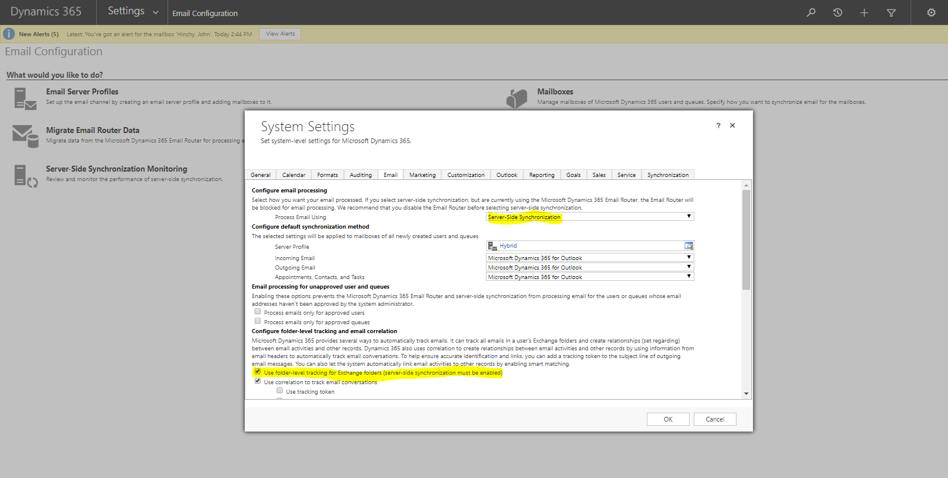Viewport: 948px width, 478px height.
Task: Open the Customization tab
Action: click(x=466, y=175)
